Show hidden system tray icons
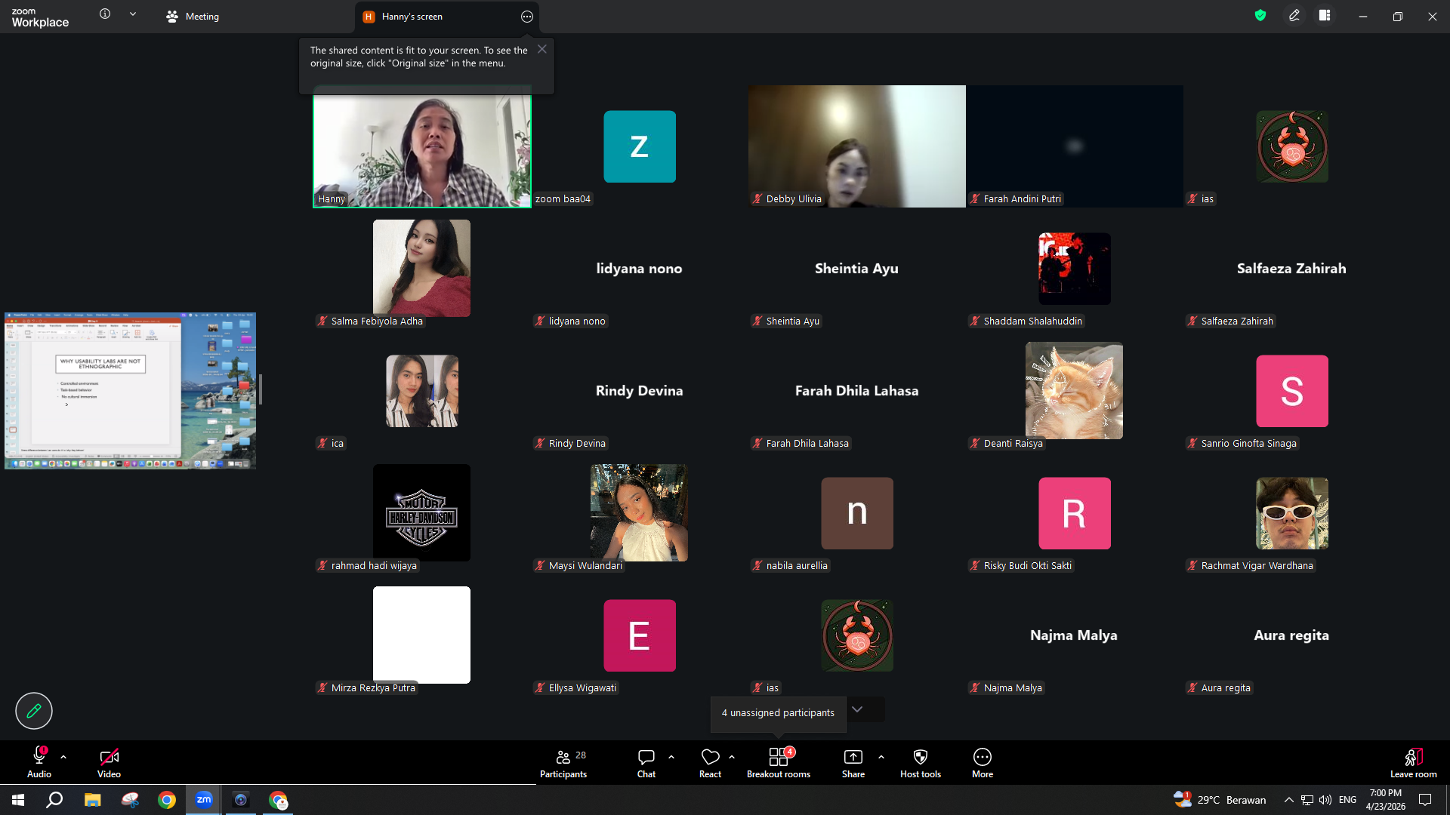 tap(1289, 800)
